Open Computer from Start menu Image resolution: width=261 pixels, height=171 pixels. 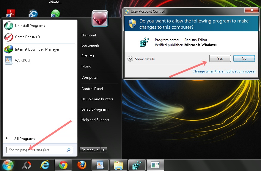[89, 78]
